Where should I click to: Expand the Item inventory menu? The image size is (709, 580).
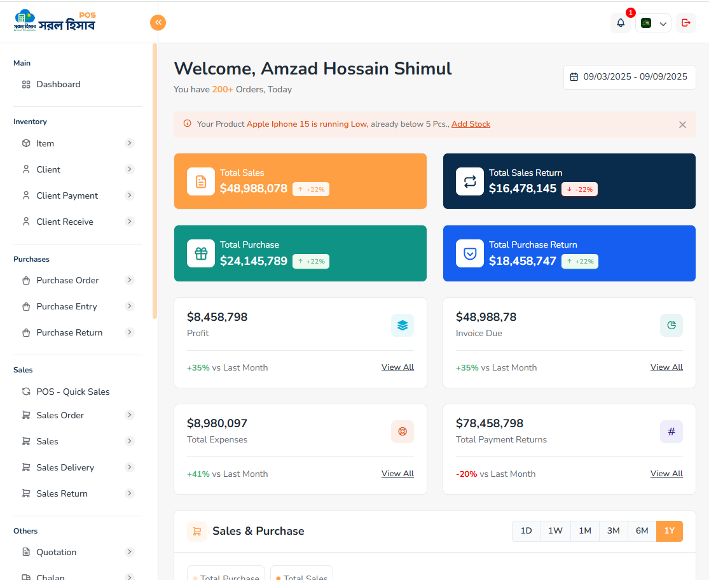coord(129,143)
